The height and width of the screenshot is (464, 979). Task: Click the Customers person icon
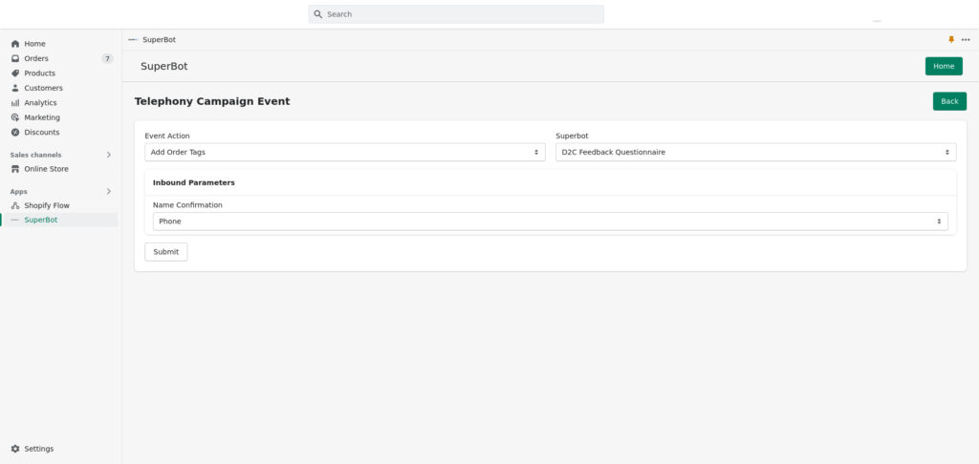15,88
